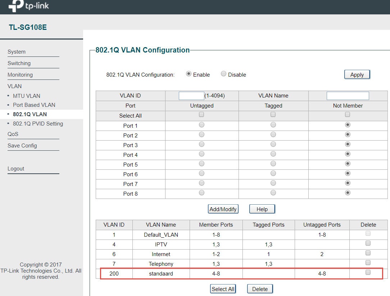Set Port 4 to Not Member
Screen dimensions: 390x296
coord(348,154)
